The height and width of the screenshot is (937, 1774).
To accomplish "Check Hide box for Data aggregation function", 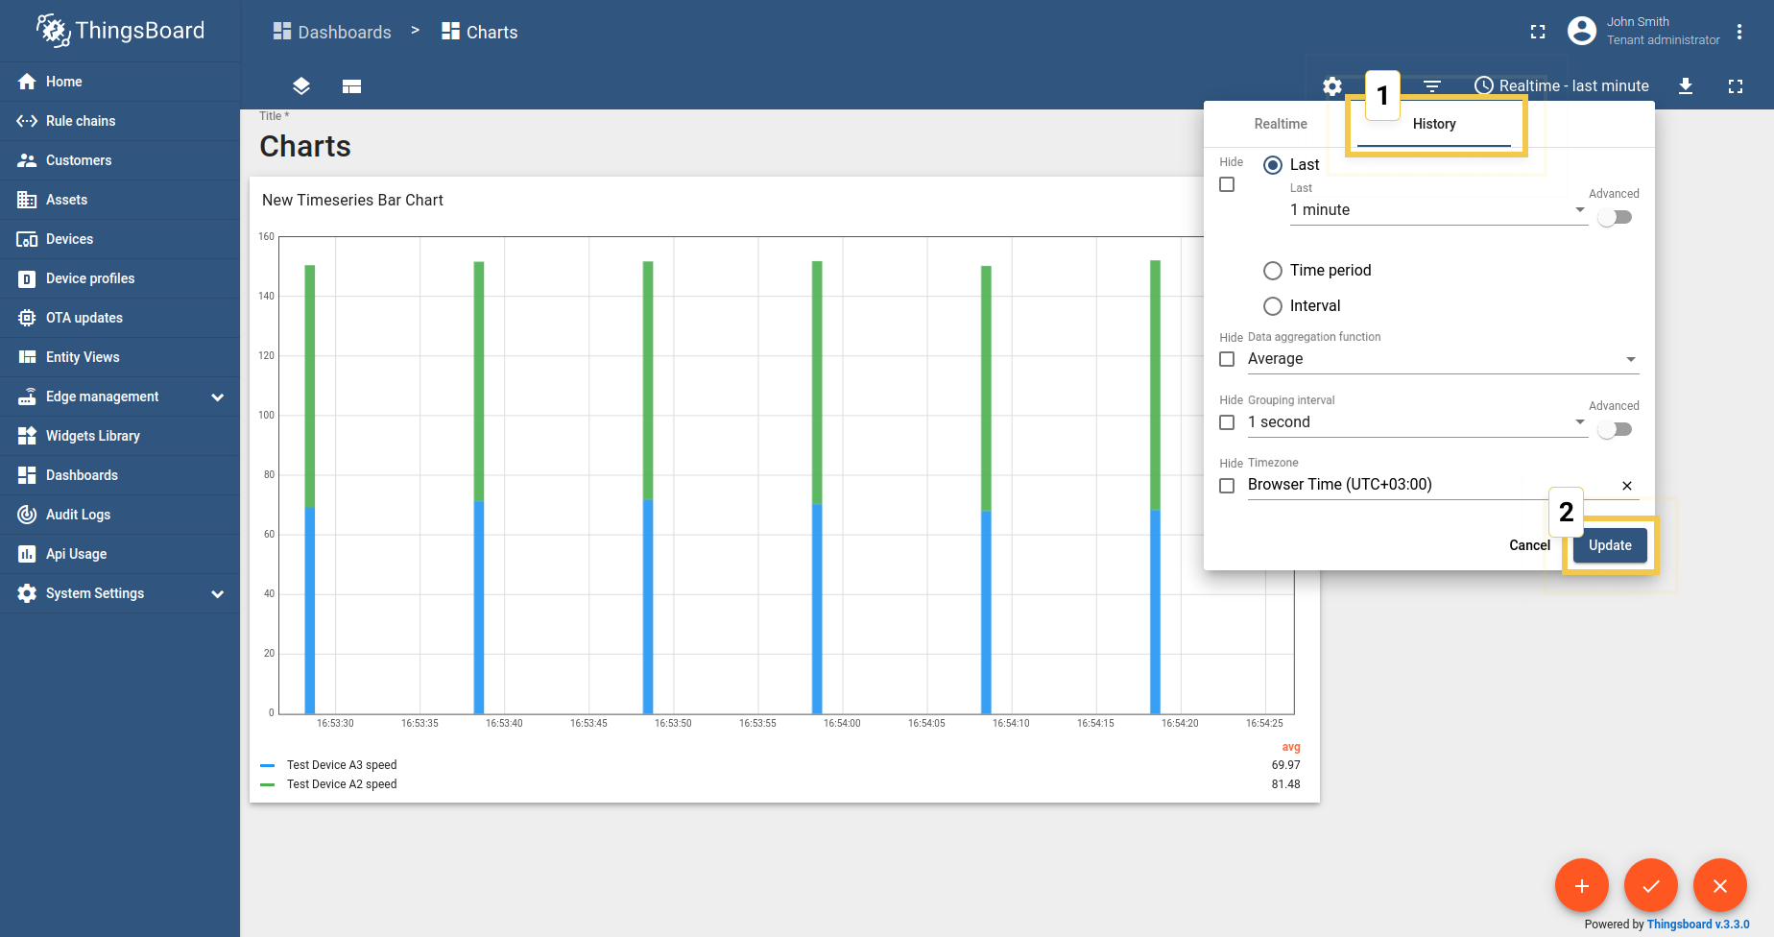I will click(1227, 359).
